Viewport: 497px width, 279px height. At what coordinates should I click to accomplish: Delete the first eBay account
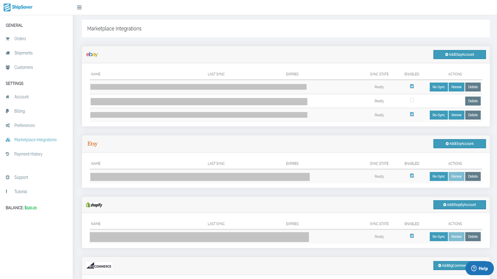(x=473, y=87)
